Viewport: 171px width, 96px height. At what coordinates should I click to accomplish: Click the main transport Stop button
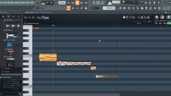click(52, 3)
